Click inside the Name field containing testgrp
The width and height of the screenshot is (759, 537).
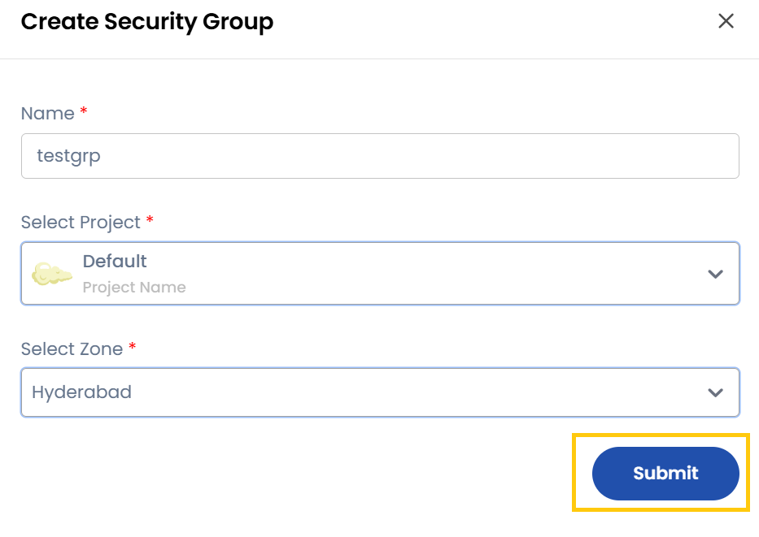click(380, 155)
